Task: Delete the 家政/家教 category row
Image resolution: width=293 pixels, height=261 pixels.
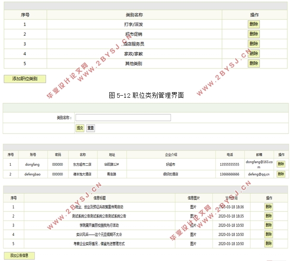Action: click(x=254, y=54)
